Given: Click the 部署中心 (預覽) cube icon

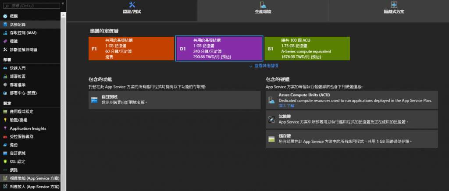Looking at the screenshot, I should click(x=5, y=93).
